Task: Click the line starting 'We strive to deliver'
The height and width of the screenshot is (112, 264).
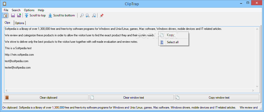Action: 71,42
